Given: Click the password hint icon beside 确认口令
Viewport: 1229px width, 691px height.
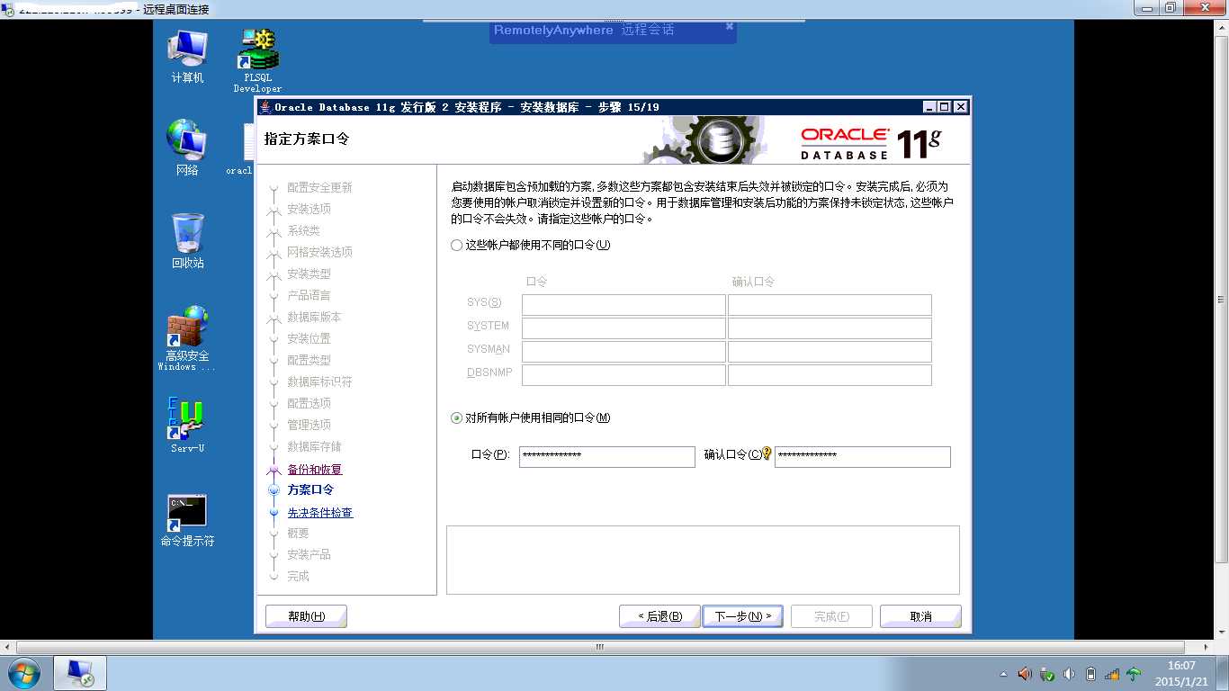Looking at the screenshot, I should click(x=767, y=453).
